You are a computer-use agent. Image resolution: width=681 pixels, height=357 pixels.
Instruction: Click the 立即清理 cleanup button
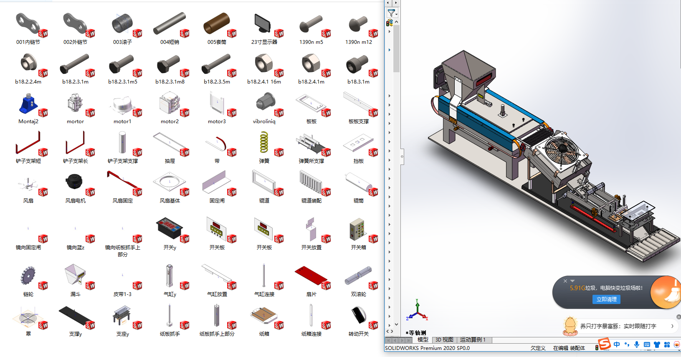pos(606,299)
